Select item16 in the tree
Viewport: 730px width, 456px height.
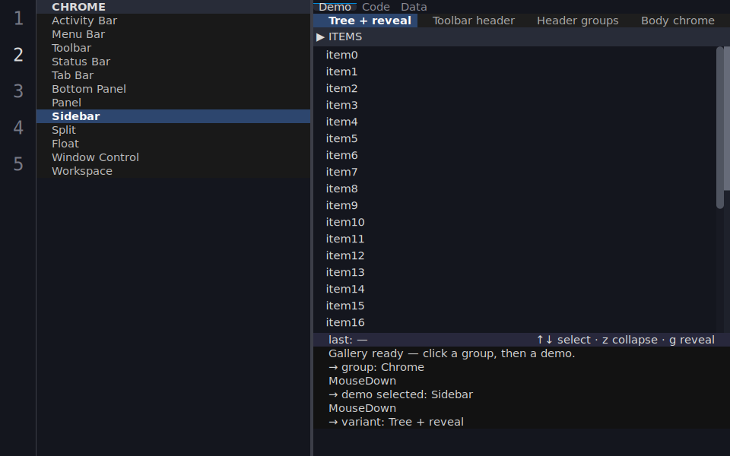515,322
